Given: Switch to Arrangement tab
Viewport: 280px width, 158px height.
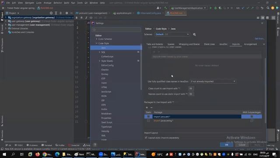Looking at the screenshot, I should click(250, 44).
